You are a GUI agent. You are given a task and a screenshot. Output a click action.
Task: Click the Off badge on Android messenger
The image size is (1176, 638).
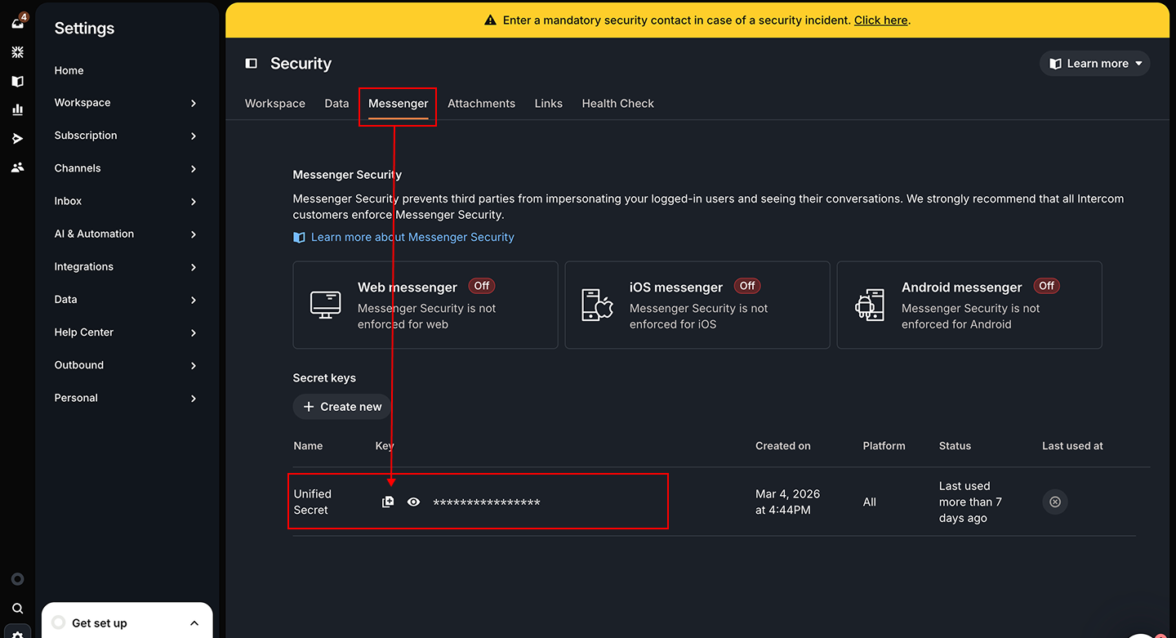tap(1046, 286)
